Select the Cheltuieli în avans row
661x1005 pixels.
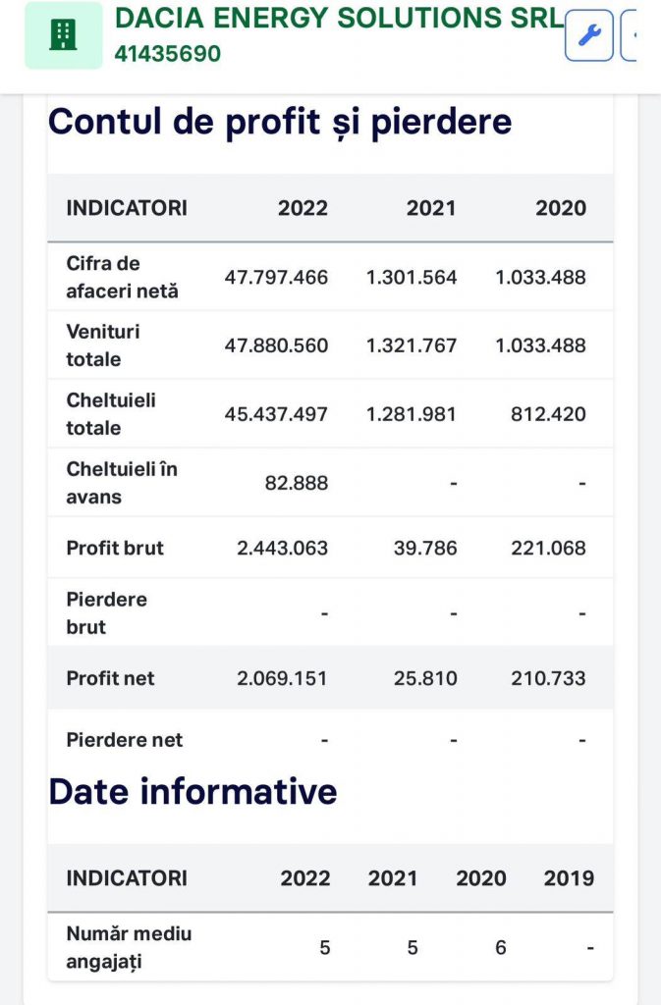pos(330,483)
